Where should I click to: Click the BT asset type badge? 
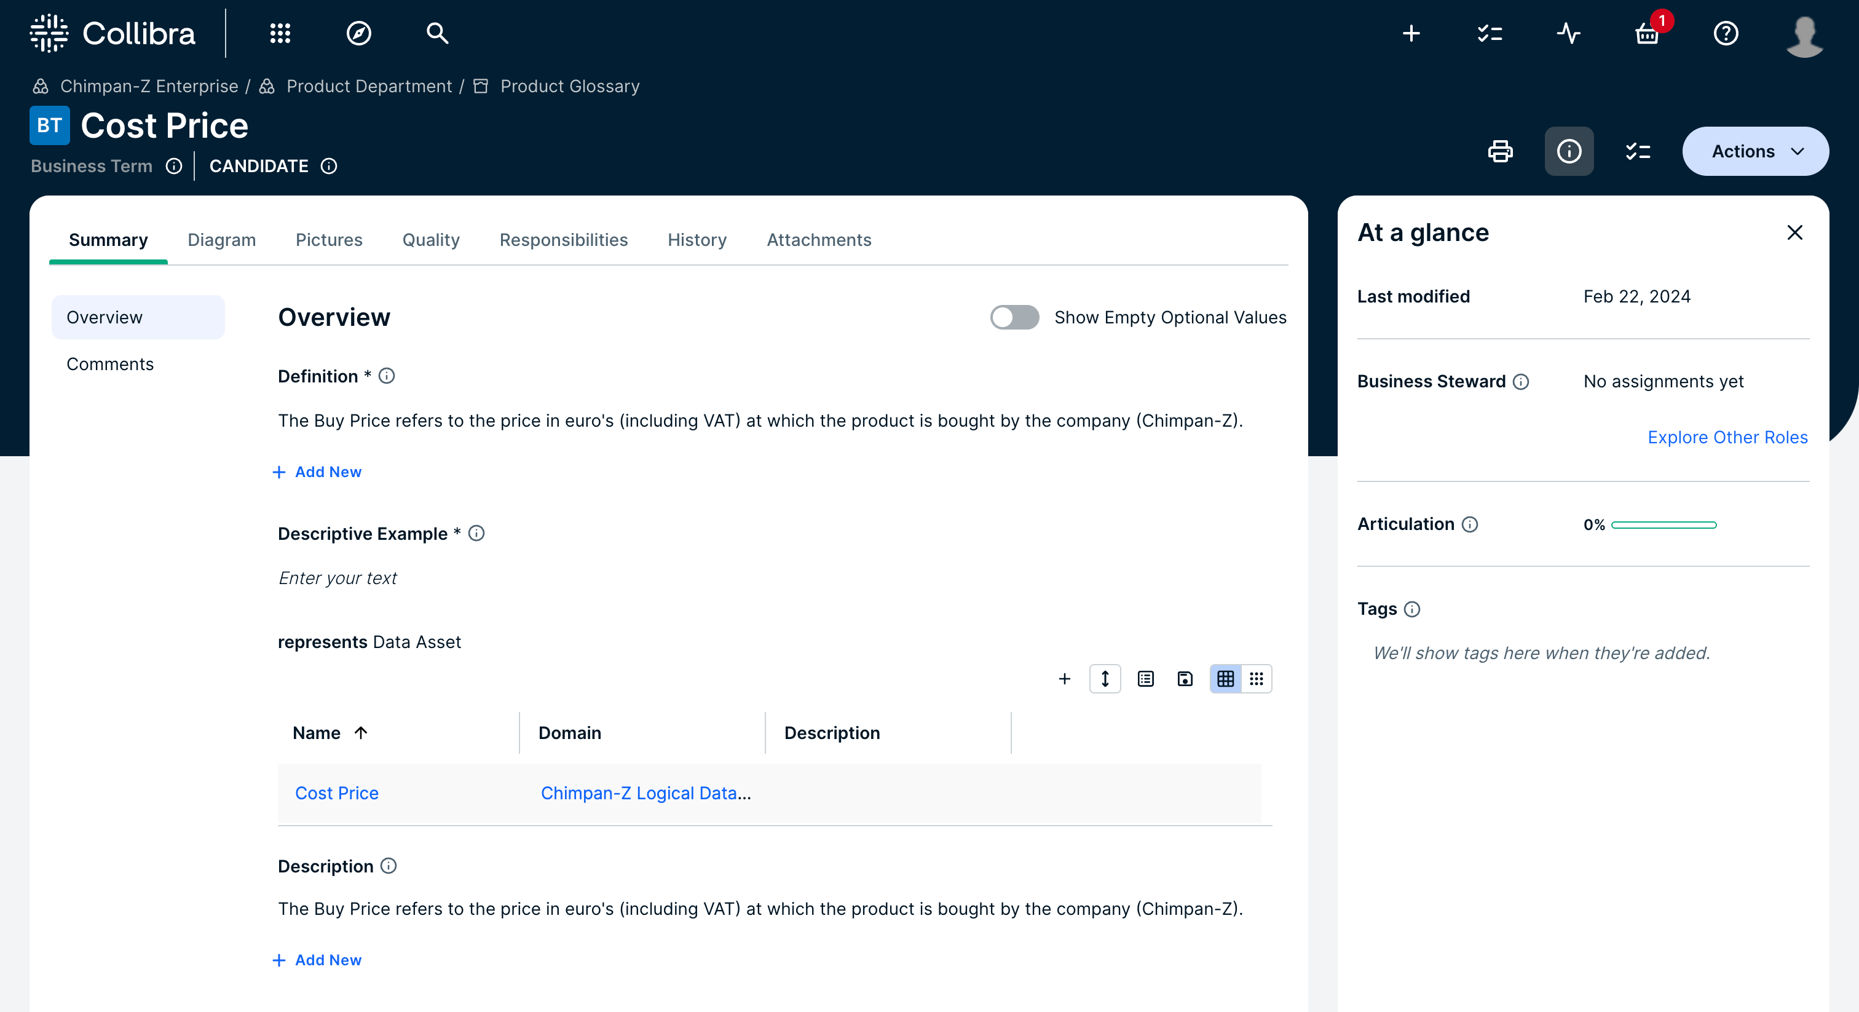(50, 125)
